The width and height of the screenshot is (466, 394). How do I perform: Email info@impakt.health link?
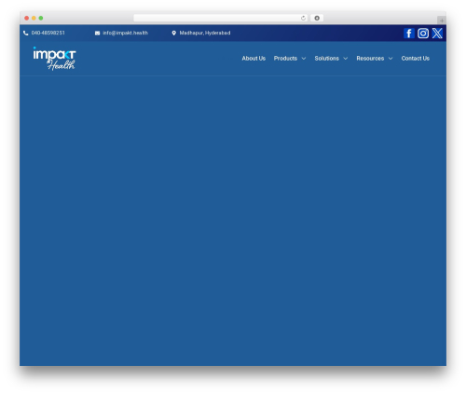click(126, 33)
